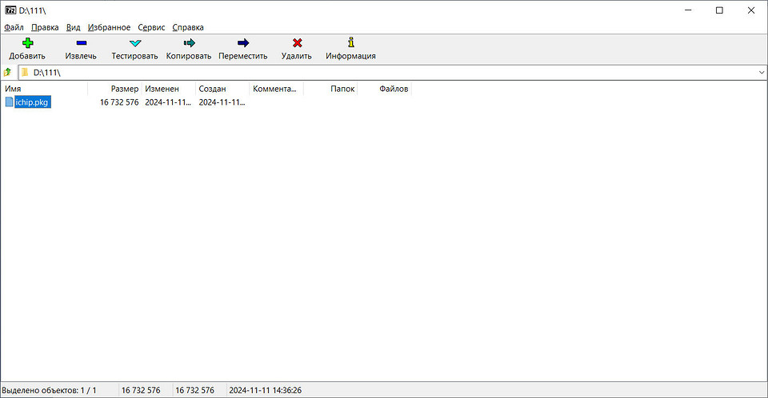The height and width of the screenshot is (398, 768).
Task: Open the Правка menu
Action: pos(45,27)
